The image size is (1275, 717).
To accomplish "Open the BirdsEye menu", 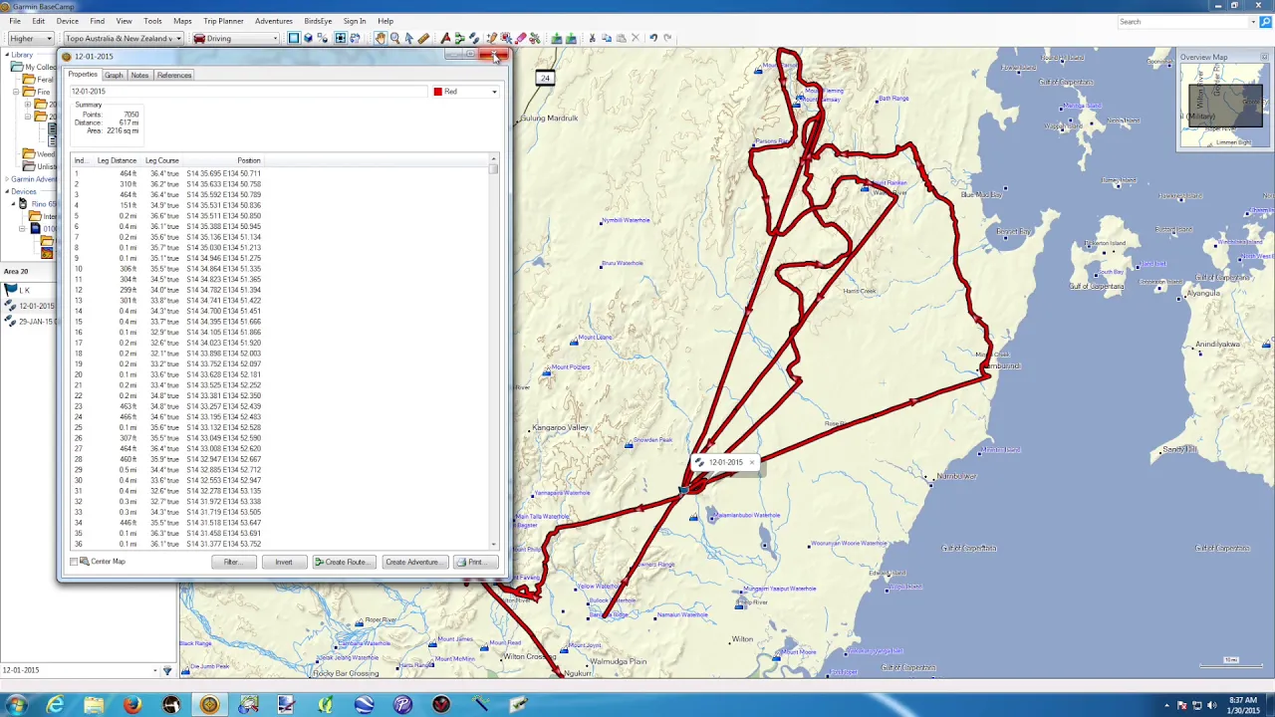I will (x=318, y=21).
